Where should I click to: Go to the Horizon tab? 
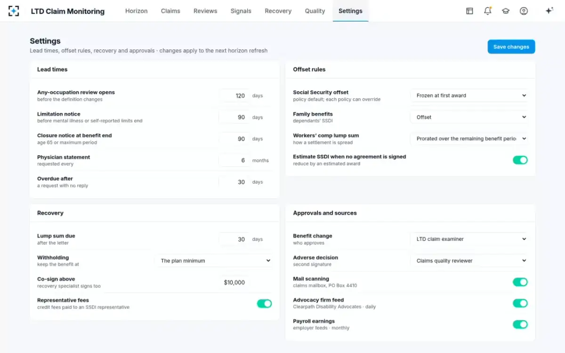tap(137, 11)
